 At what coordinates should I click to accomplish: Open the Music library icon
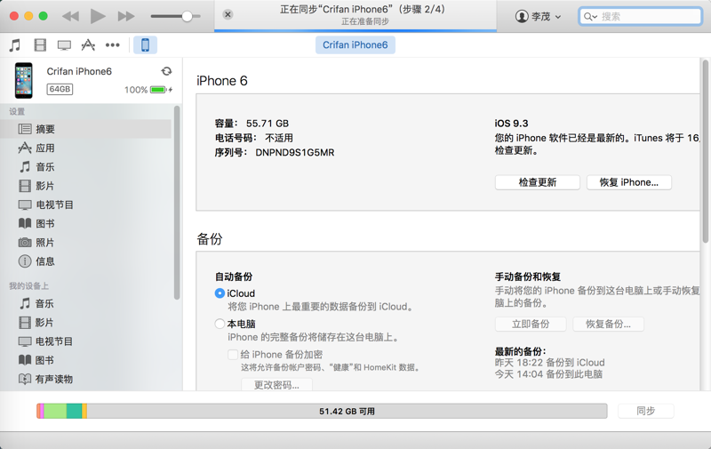point(15,44)
